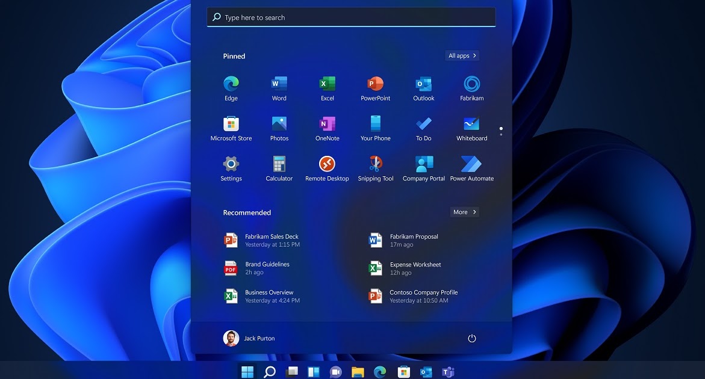The height and width of the screenshot is (379, 705).
Task: Launch Word from the pinned apps
Action: [279, 88]
